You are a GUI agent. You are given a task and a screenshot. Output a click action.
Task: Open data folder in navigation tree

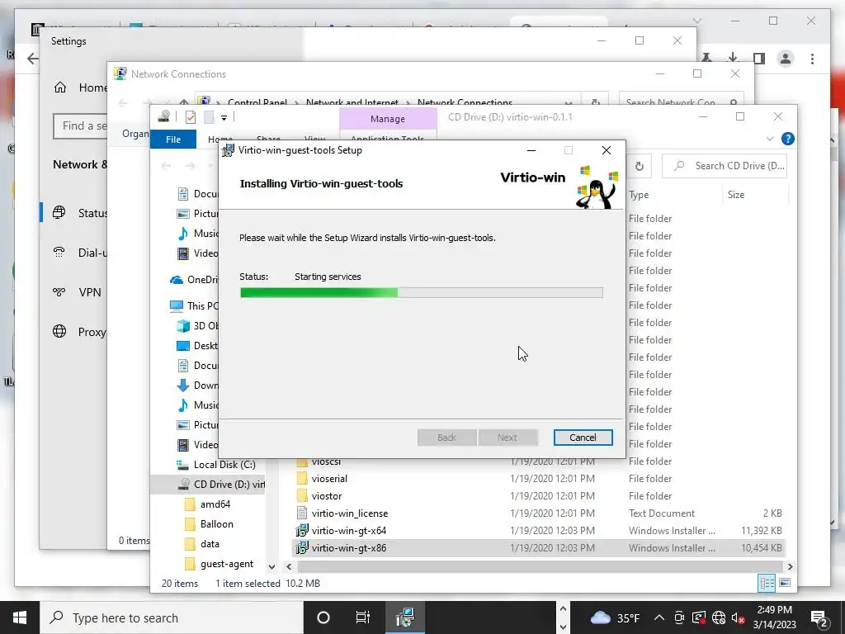point(202,543)
